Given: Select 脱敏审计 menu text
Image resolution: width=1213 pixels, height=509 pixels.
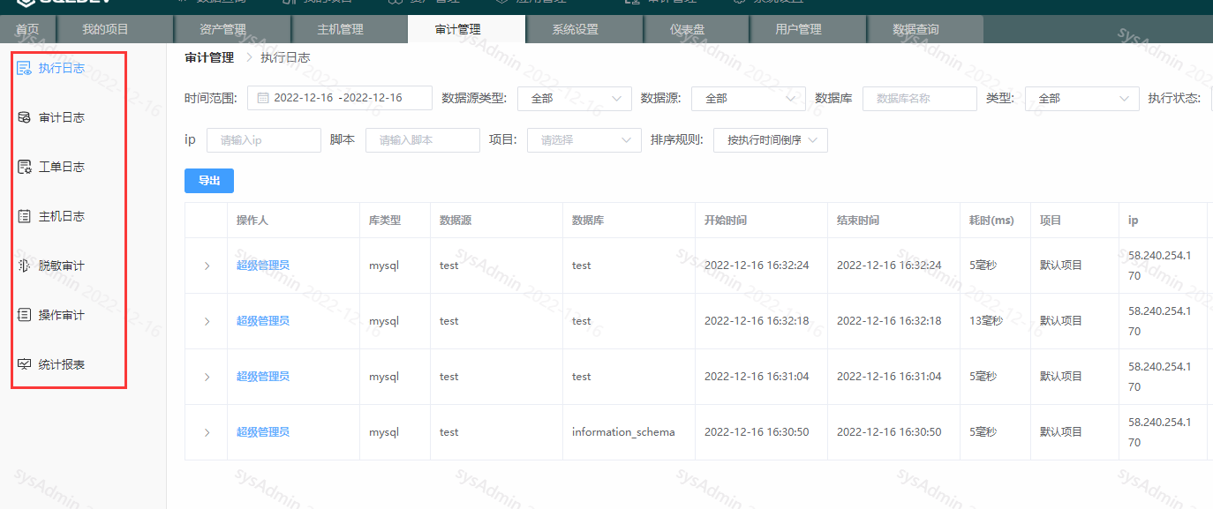Looking at the screenshot, I should (x=62, y=266).
